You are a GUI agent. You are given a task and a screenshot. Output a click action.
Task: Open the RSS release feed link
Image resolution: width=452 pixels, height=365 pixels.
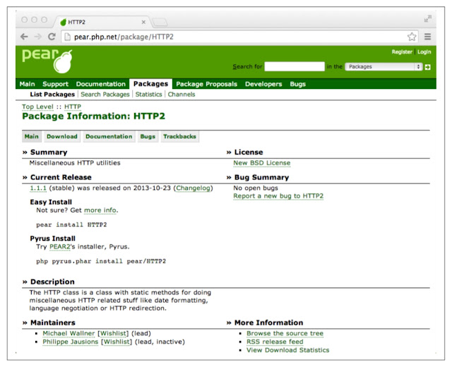coord(275,342)
